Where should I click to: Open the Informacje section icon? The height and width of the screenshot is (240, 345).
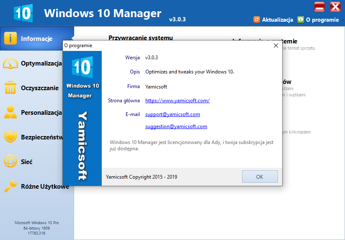pos(10,38)
